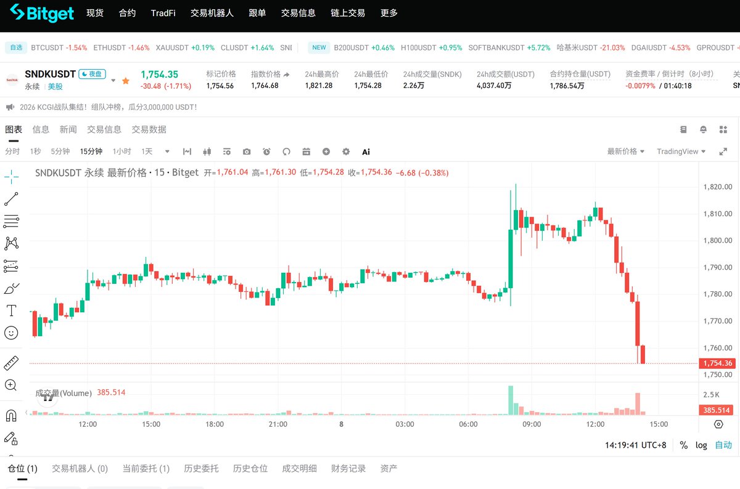This screenshot has height=489, width=740.
Task: Select the text annotation tool
Action: (11, 310)
